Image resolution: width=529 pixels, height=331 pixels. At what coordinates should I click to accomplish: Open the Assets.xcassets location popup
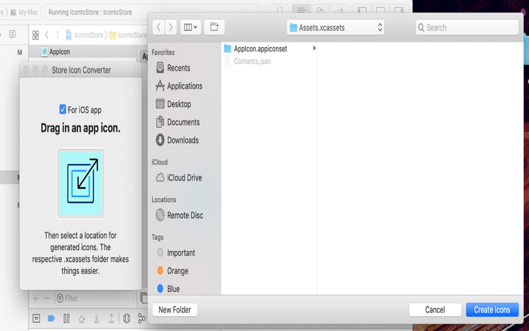[x=335, y=27]
